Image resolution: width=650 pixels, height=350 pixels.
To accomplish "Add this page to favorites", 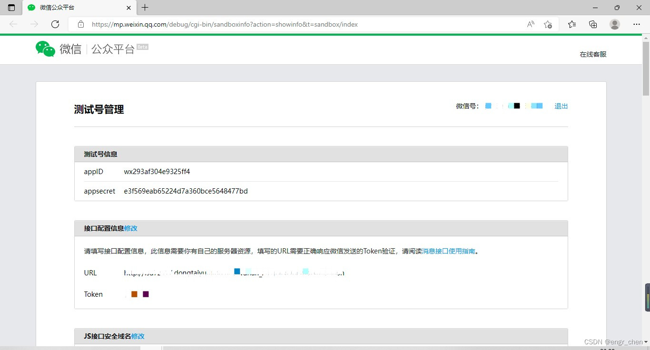I will [548, 24].
